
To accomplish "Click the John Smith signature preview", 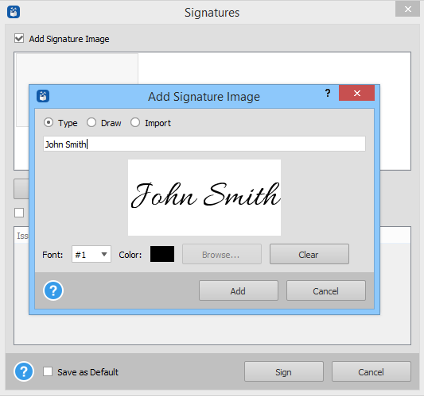I will [x=204, y=198].
